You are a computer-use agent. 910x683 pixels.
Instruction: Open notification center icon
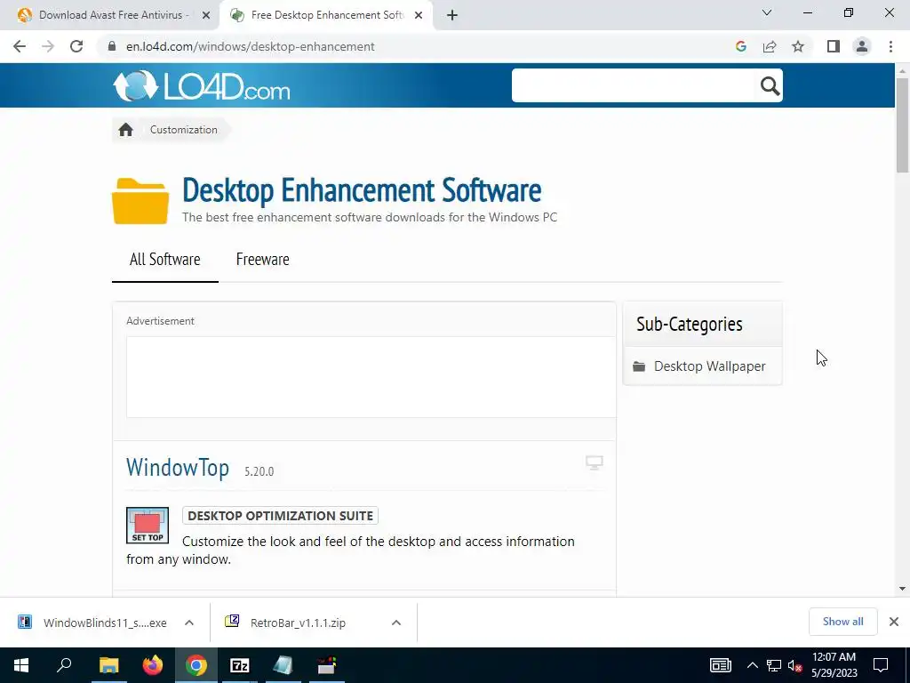point(881,665)
